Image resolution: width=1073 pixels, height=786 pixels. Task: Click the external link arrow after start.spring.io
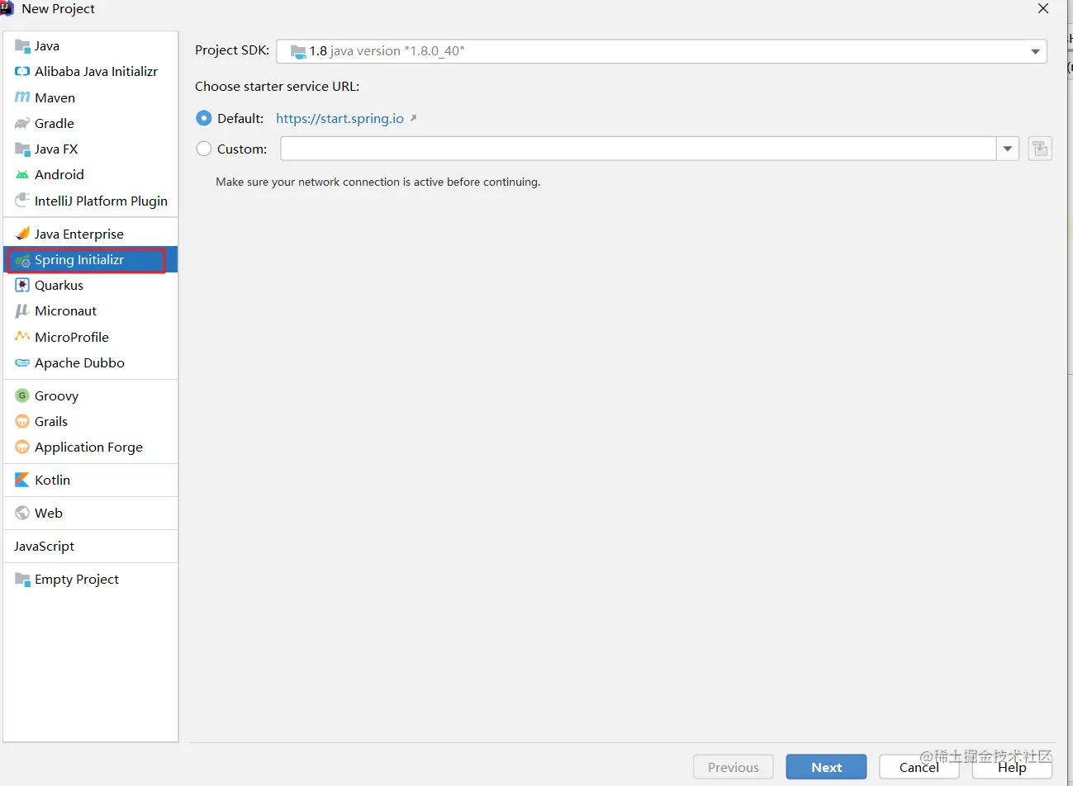coord(413,118)
